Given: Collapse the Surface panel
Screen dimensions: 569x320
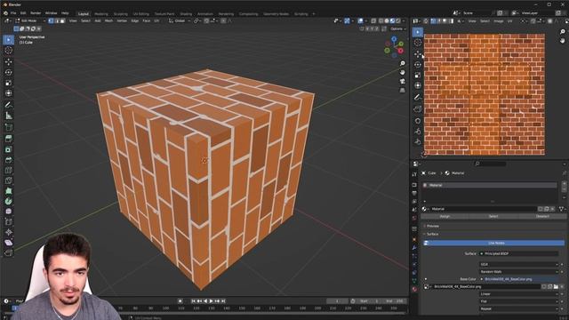Looking at the screenshot, I should 432,235.
